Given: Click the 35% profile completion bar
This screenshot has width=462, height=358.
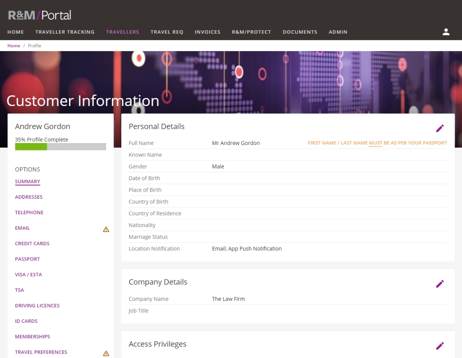Looking at the screenshot, I should tap(60, 147).
